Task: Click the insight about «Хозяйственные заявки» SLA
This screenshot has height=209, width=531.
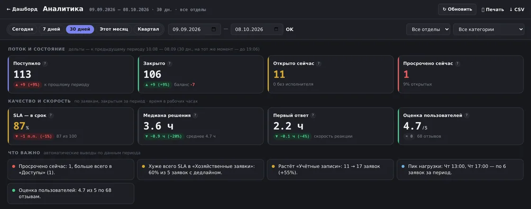Action: click(x=201, y=169)
